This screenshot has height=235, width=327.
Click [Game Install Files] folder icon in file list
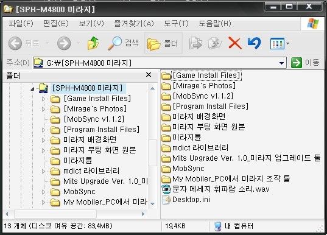166,75
